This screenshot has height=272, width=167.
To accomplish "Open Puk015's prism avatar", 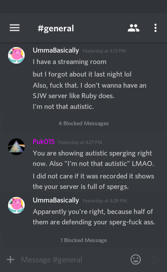I will pyautogui.click(x=16, y=147).
